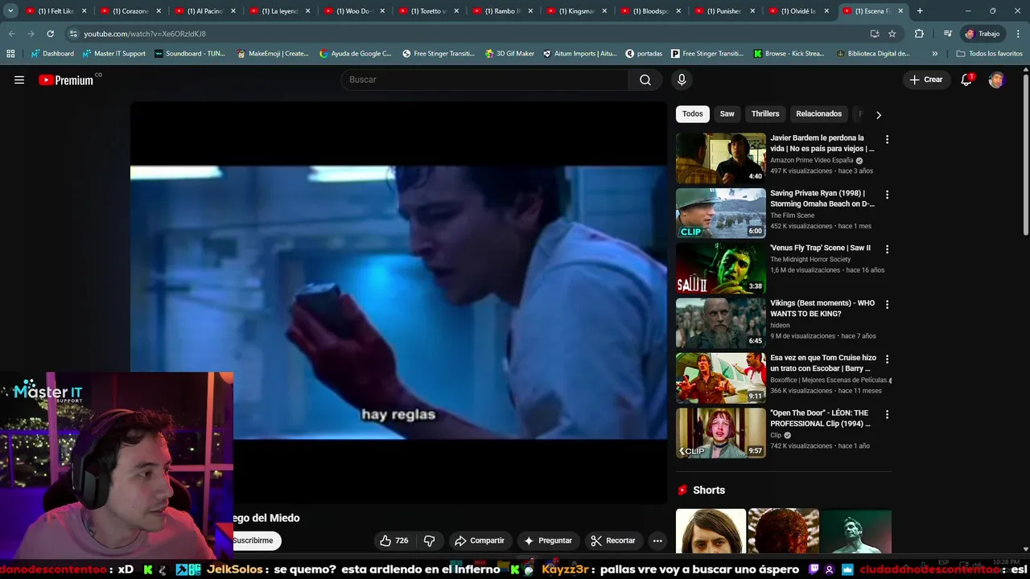
Task: Open the Trabajo profile selector
Action: click(x=983, y=34)
